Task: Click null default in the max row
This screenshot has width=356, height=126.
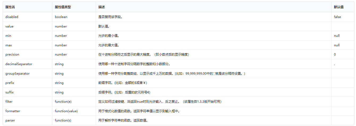Action: [x=337, y=45]
